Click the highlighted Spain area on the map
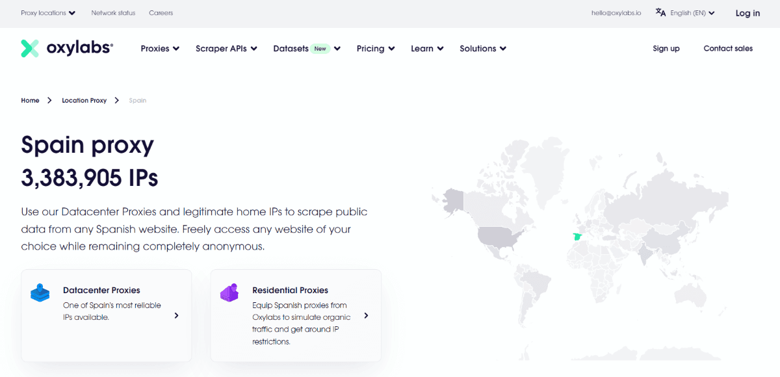 pyautogui.click(x=577, y=237)
